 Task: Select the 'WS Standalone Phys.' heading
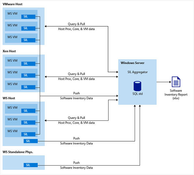coord(18,152)
